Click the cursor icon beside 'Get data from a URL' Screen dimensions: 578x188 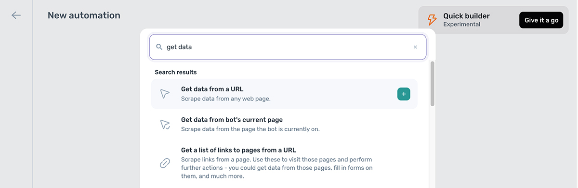coord(165,94)
